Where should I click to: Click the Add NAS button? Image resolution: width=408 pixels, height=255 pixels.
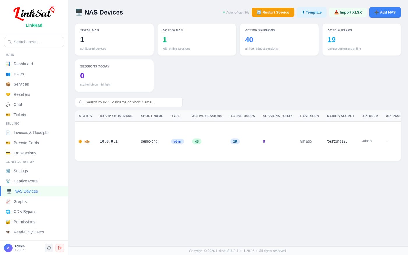point(385,12)
